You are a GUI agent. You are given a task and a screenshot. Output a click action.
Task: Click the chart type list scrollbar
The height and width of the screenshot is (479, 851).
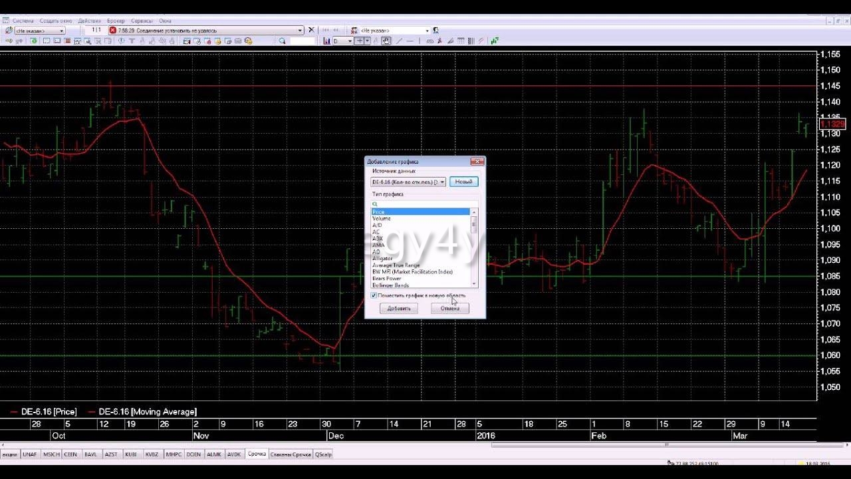point(474,246)
